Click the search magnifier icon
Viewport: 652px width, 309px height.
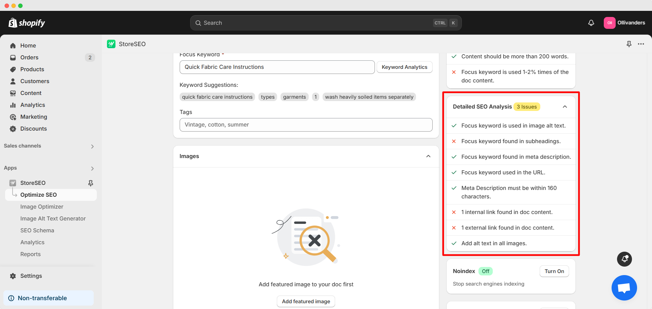tap(198, 23)
